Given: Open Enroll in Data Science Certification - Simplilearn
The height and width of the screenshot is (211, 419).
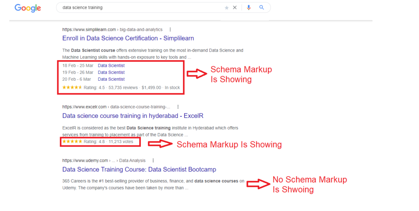Looking at the screenshot, I should pos(128,38).
